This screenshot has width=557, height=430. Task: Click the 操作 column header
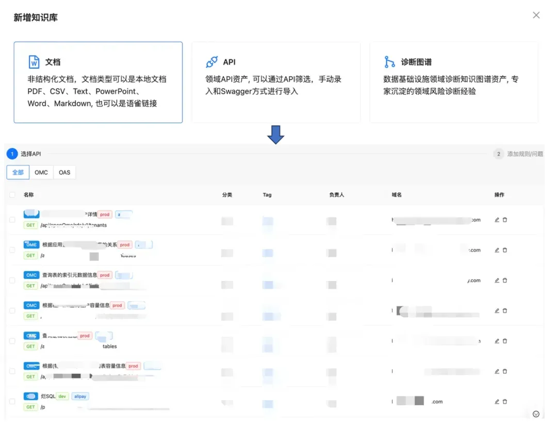(499, 194)
